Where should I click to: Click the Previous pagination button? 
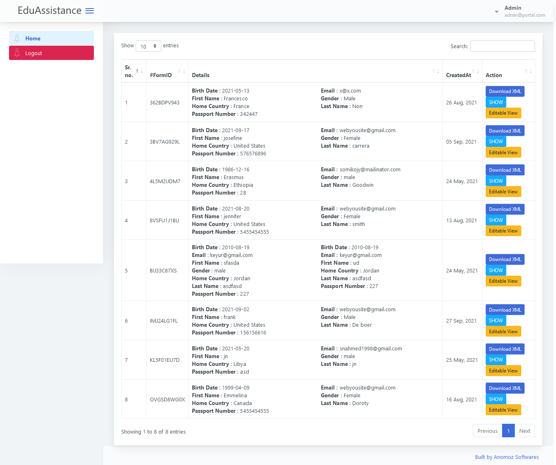click(487, 431)
